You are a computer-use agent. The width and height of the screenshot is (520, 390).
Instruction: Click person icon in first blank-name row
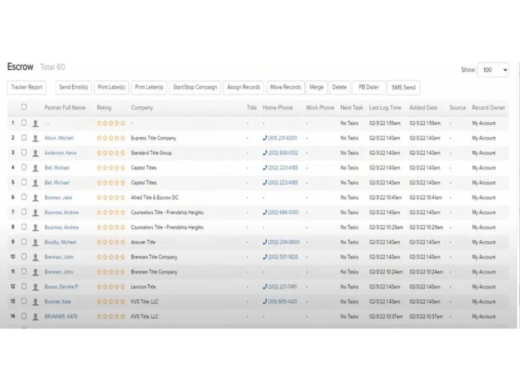[x=35, y=124]
